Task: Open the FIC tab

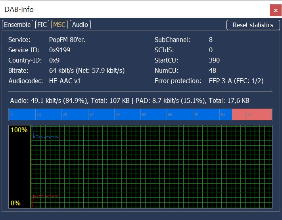Action: 42,25
